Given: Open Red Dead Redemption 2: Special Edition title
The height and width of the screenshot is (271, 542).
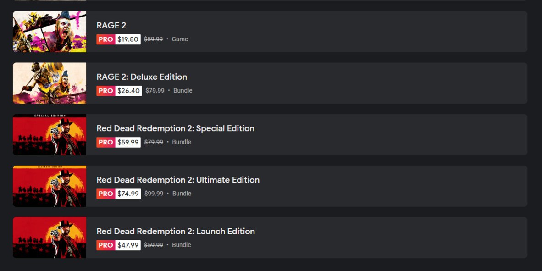Looking at the screenshot, I should [175, 128].
